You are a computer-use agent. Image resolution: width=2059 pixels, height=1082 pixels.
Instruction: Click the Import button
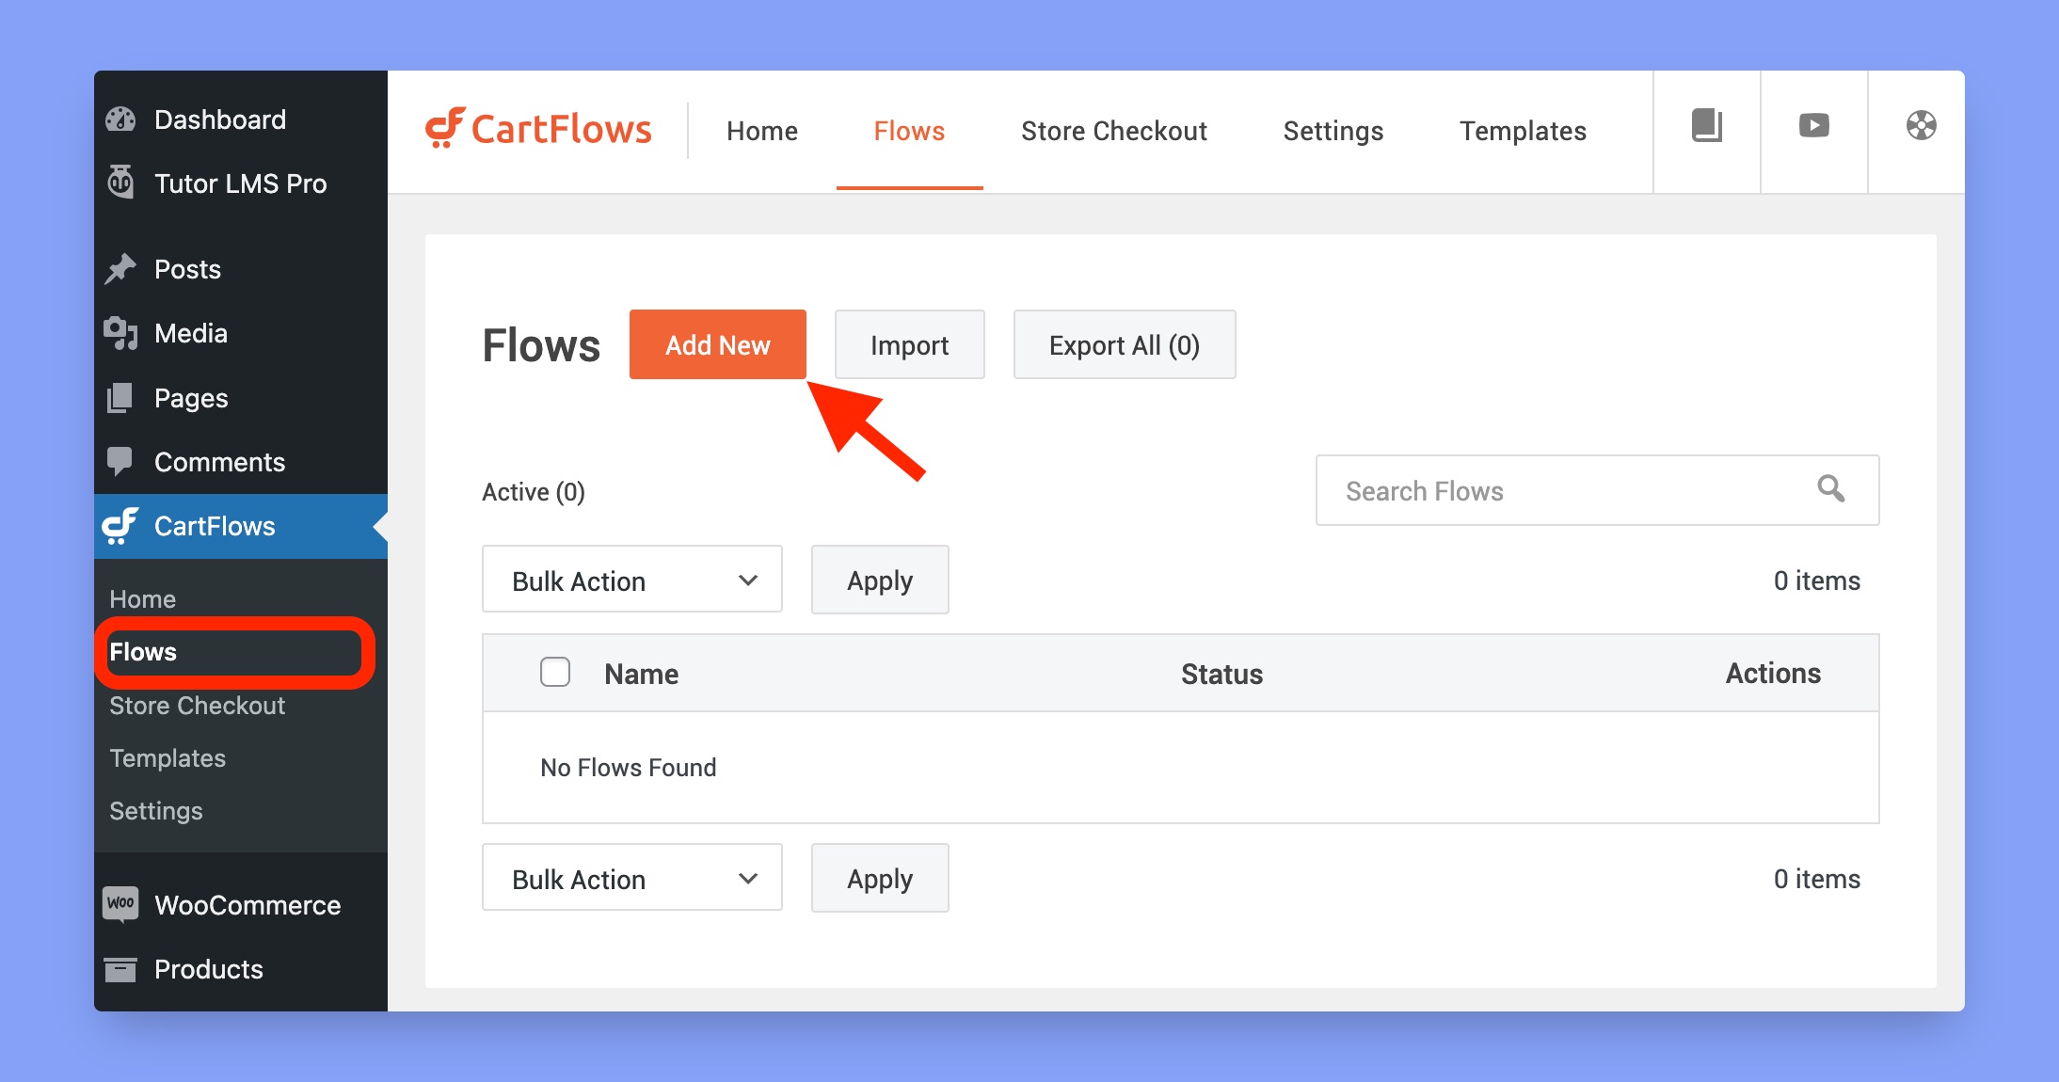[x=909, y=344]
